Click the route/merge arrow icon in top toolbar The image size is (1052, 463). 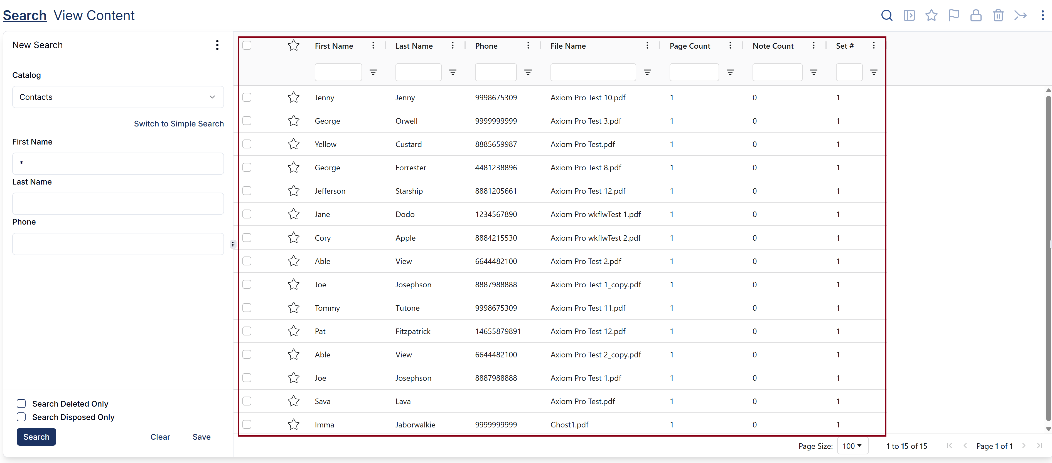point(1020,16)
